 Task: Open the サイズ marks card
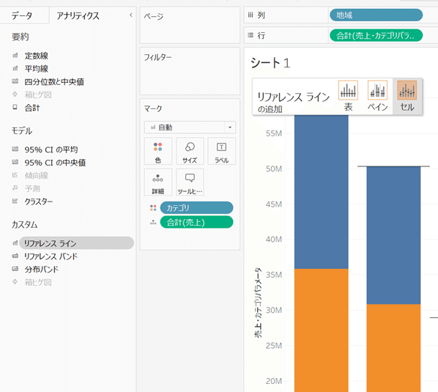[190, 151]
